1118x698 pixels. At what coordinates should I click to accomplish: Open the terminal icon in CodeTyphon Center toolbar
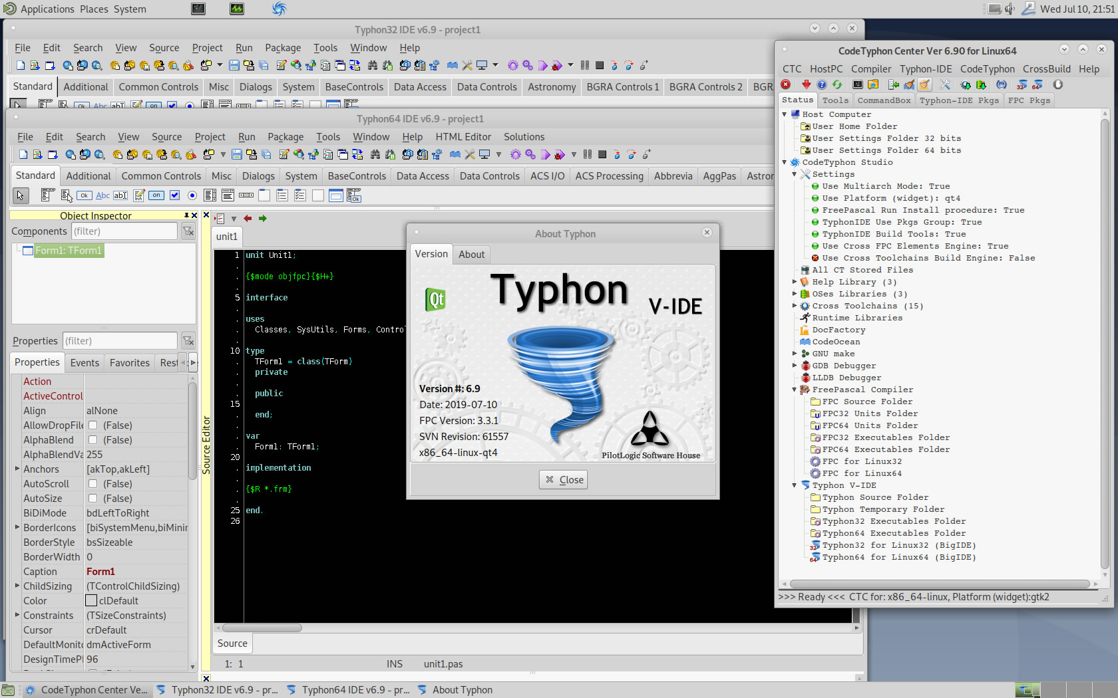click(858, 84)
